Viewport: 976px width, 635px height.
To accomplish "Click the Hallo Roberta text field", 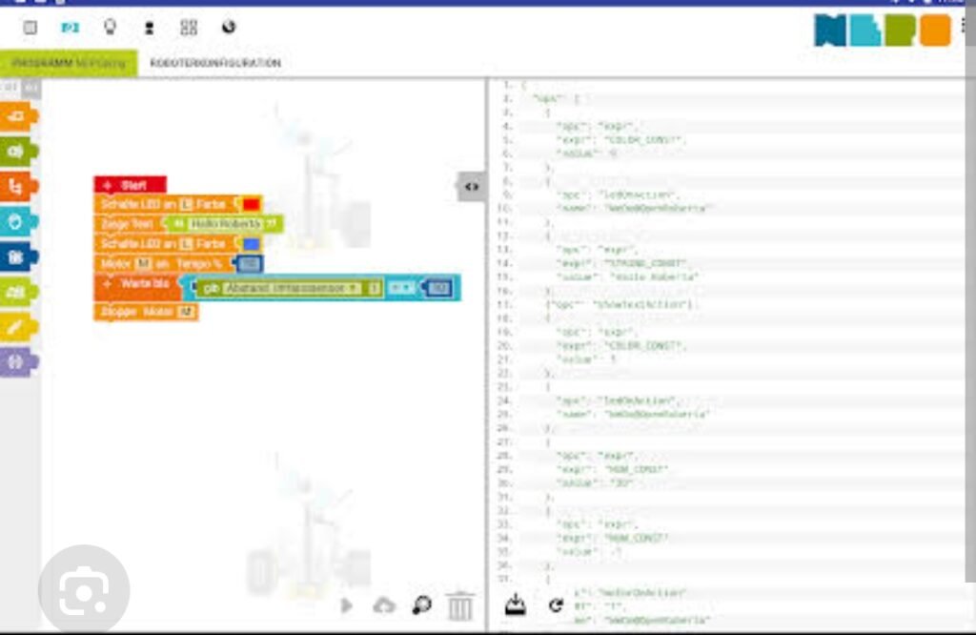I will point(225,224).
